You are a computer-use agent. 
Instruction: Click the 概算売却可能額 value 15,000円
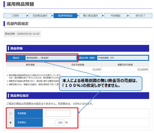point(143,70)
